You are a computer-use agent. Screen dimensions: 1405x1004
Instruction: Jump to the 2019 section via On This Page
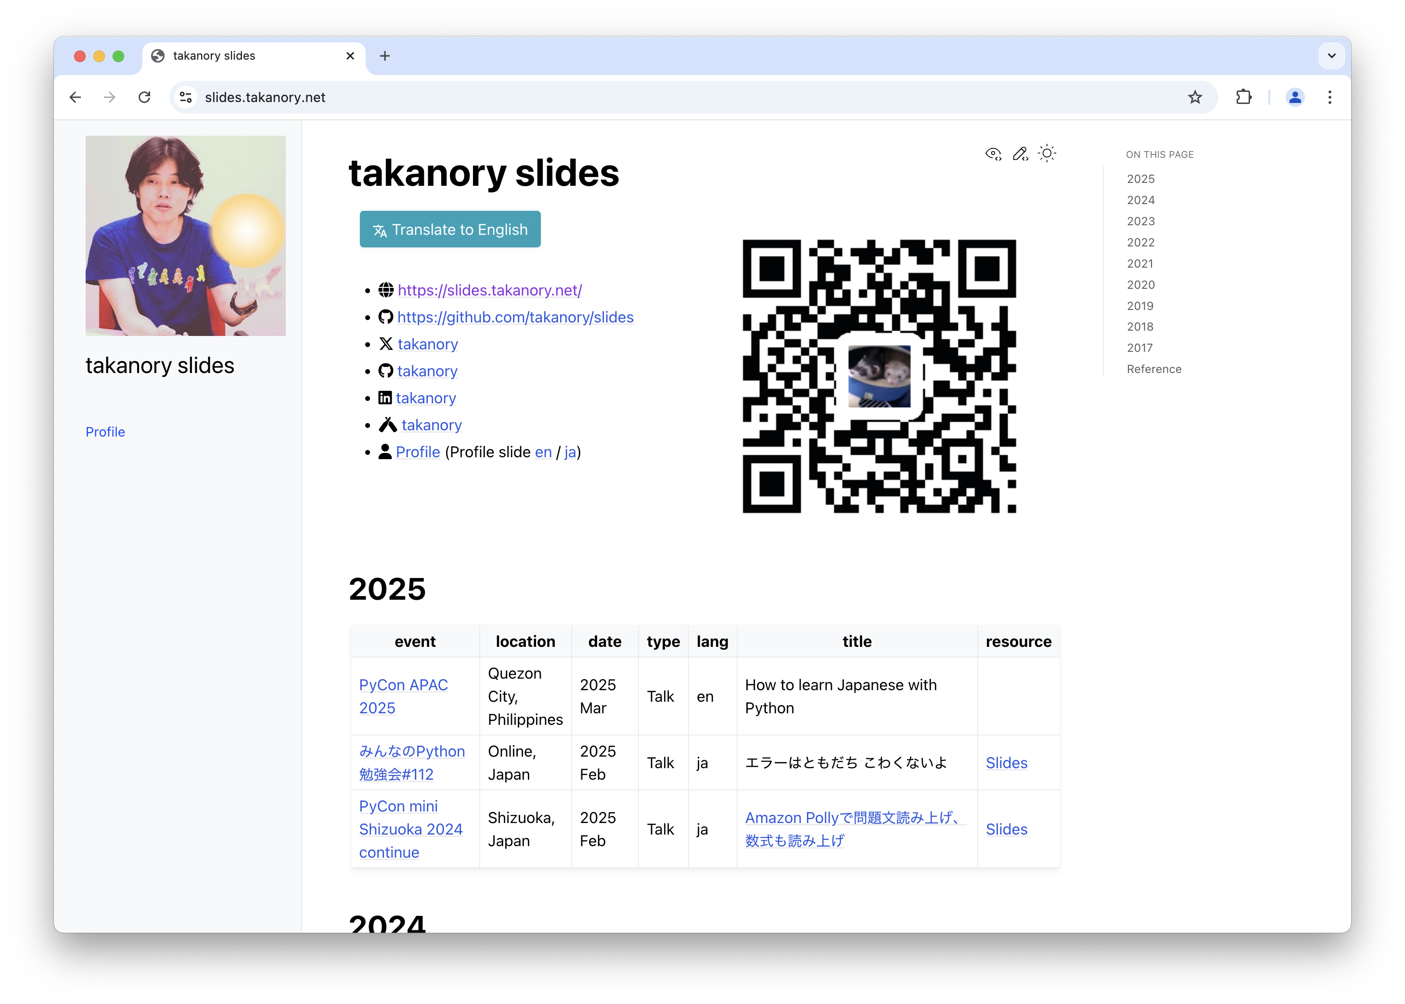tap(1139, 306)
